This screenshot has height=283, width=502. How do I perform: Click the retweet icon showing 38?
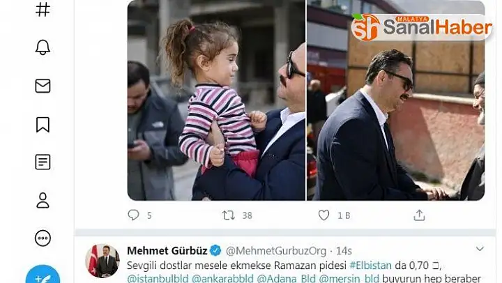click(x=229, y=215)
